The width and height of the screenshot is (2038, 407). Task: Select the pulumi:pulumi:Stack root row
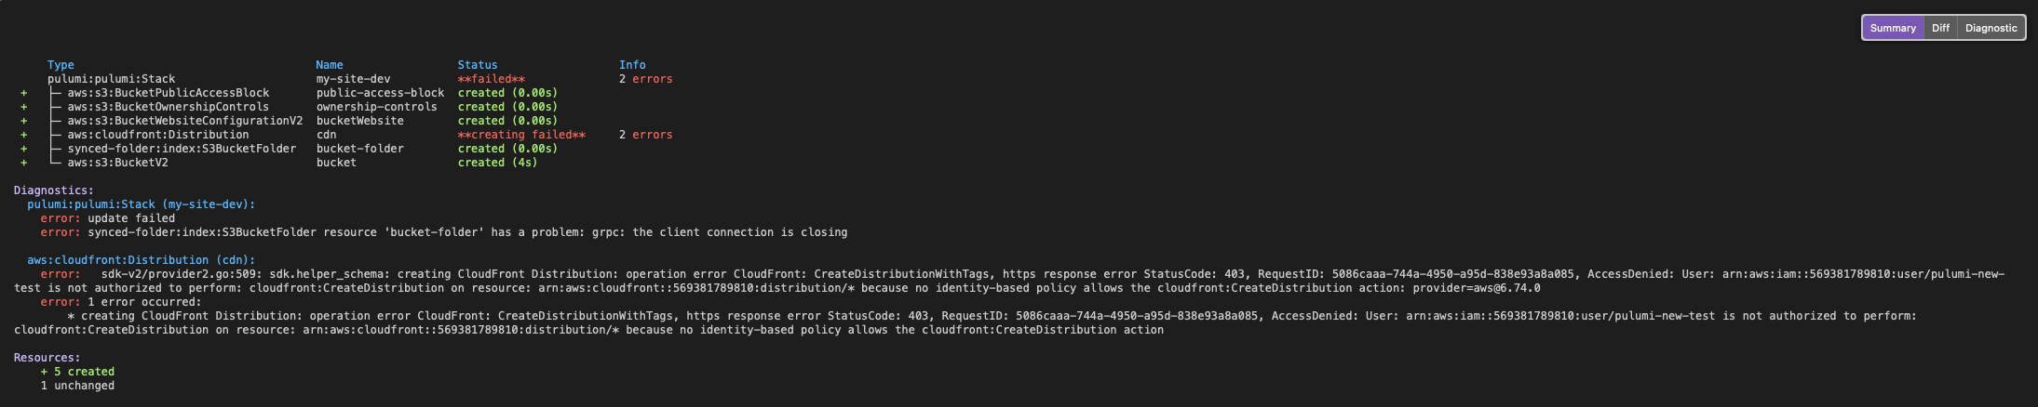(x=359, y=79)
